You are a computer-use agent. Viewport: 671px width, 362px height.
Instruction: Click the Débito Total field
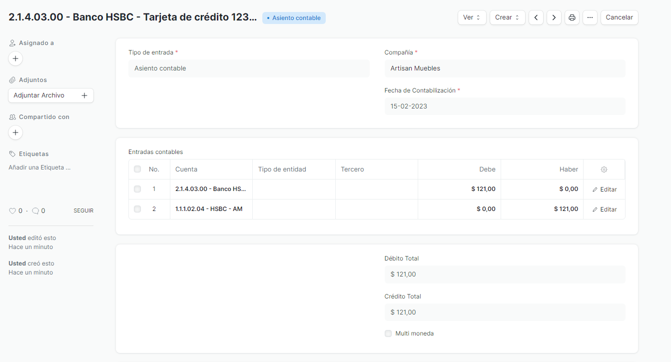coord(505,274)
